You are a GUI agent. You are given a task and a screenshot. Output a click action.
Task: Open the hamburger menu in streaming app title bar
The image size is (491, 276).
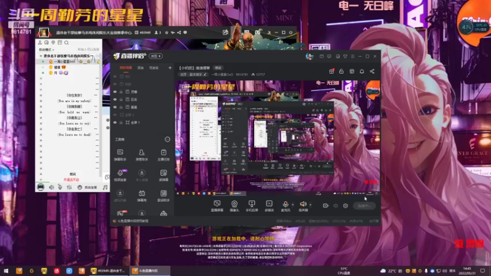(352, 56)
